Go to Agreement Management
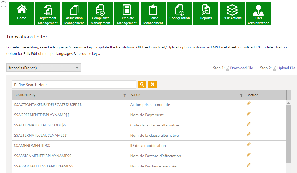Viewport: 297px width, 173px height. (48, 13)
